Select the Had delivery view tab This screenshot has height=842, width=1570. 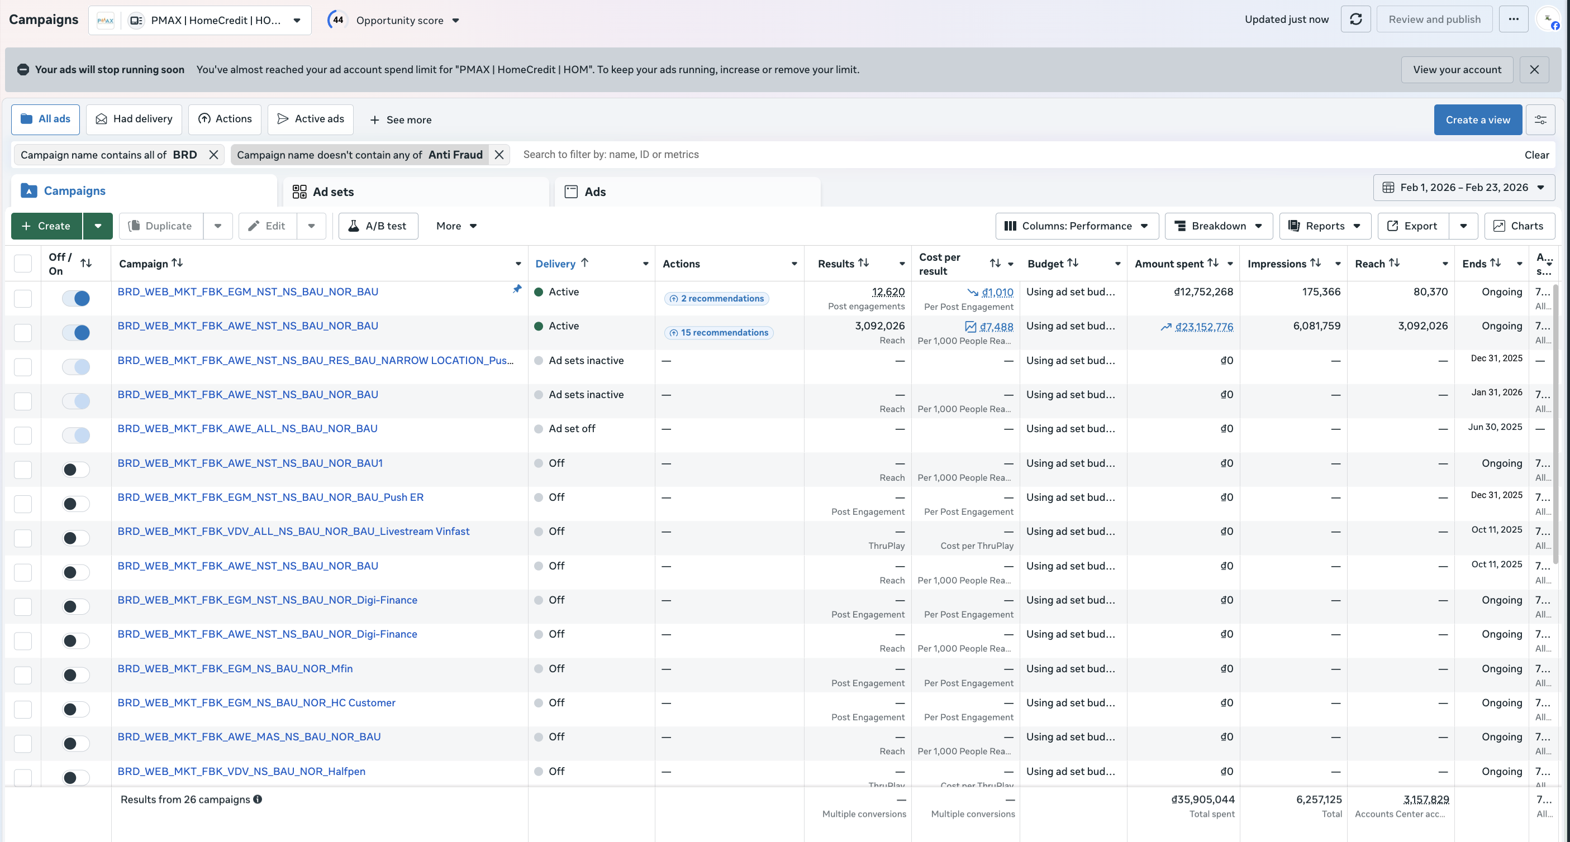click(x=134, y=119)
